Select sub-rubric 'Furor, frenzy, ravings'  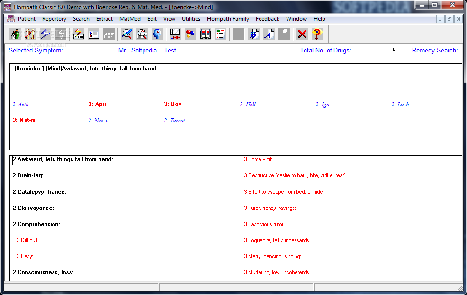[270, 208]
